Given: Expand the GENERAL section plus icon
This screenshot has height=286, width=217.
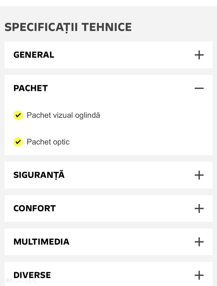Looking at the screenshot, I should (199, 55).
